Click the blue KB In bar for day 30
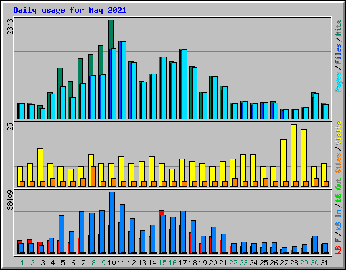 point(315,244)
